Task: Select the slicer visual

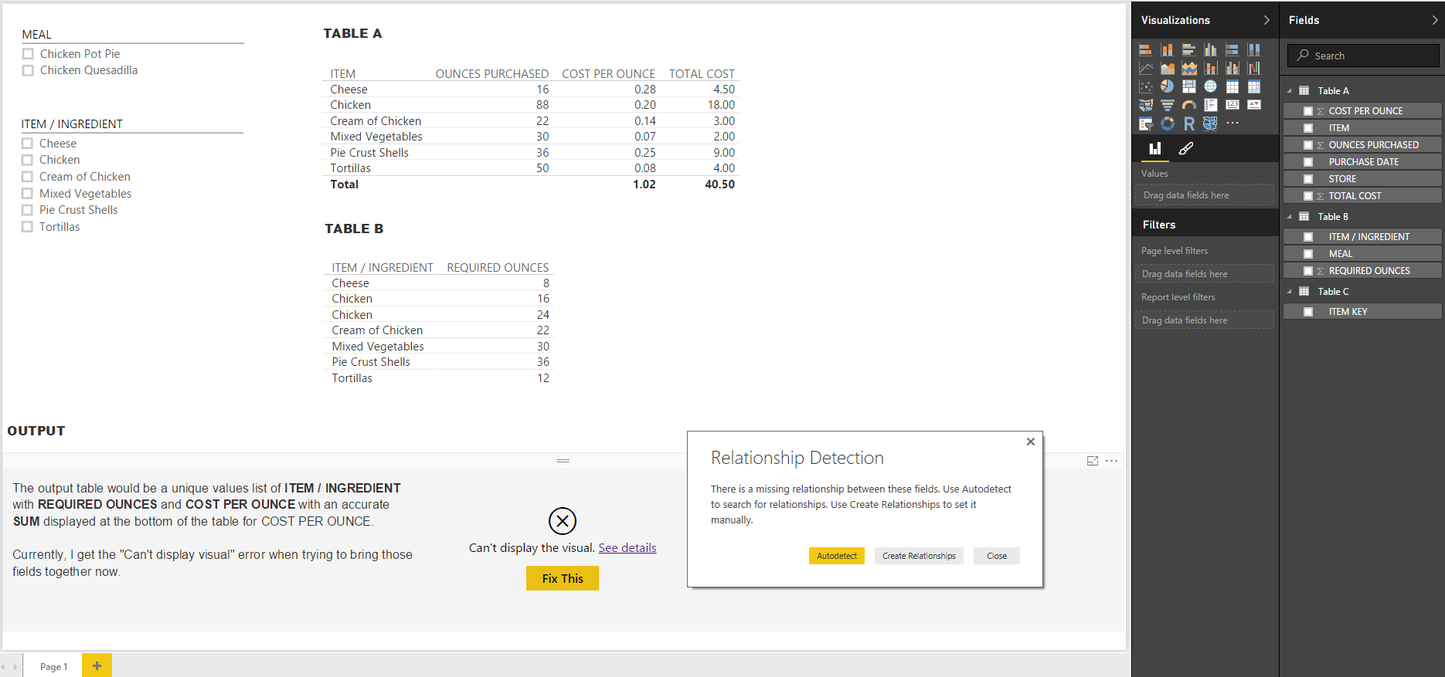Action: 1146,124
